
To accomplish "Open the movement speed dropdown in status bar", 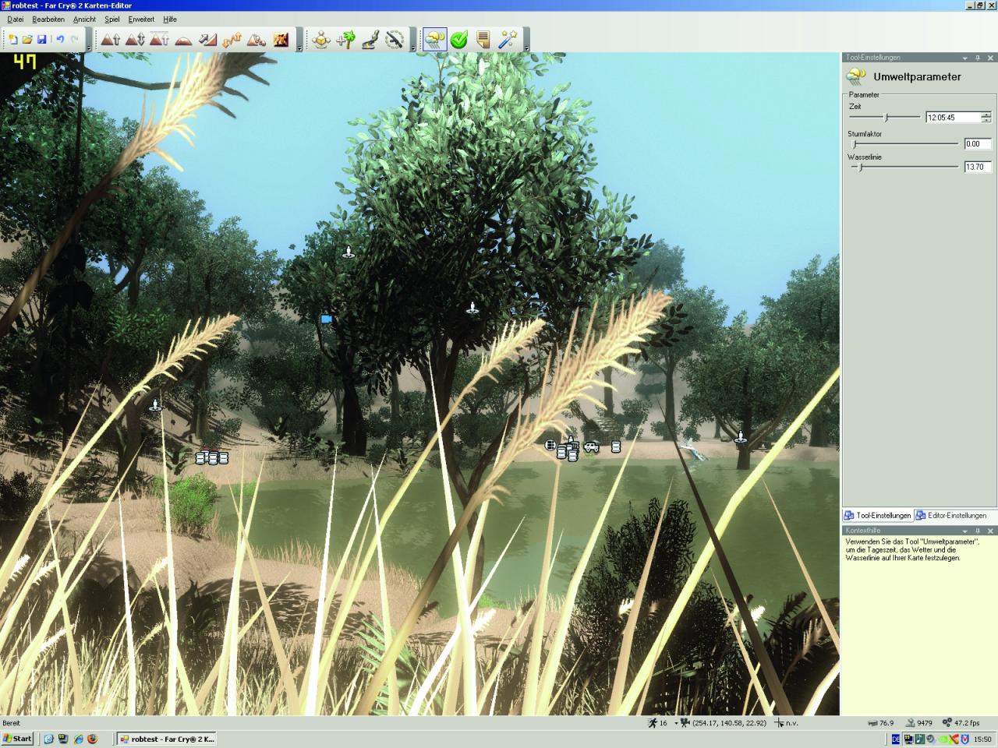I will [x=676, y=723].
